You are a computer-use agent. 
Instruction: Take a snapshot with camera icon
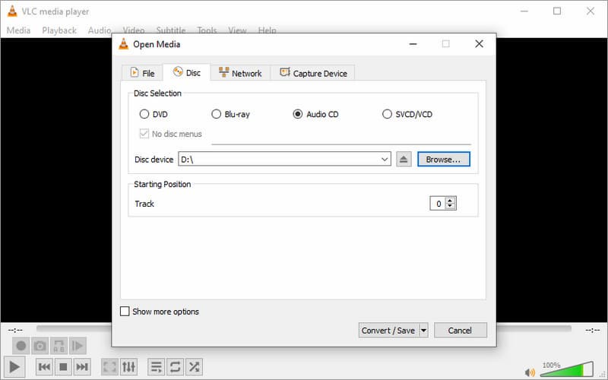coord(40,346)
